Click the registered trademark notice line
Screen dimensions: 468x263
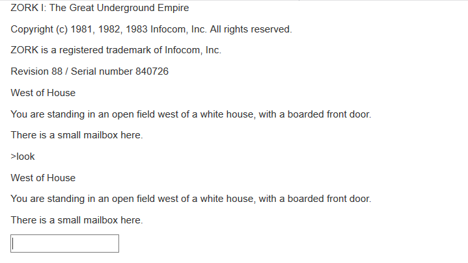tap(116, 50)
